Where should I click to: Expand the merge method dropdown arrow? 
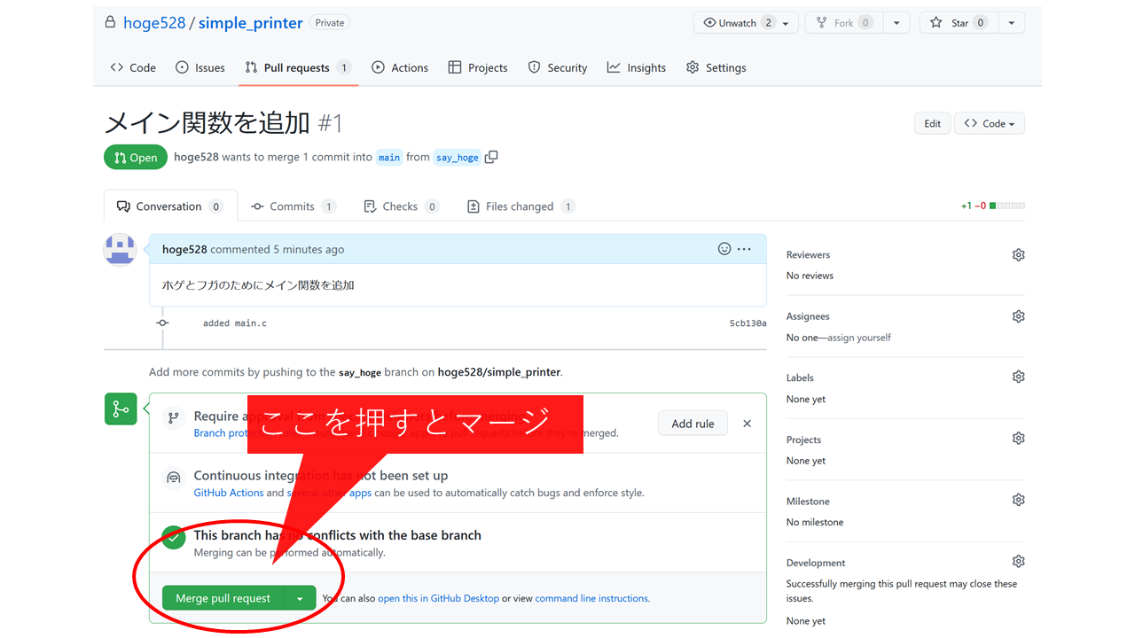pos(300,599)
